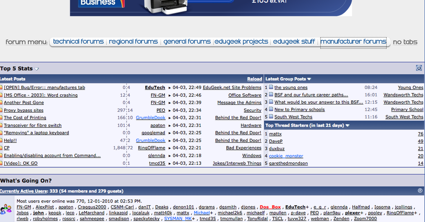425x222 pixels.
Task: Open the regional forums tab
Action: point(133,42)
